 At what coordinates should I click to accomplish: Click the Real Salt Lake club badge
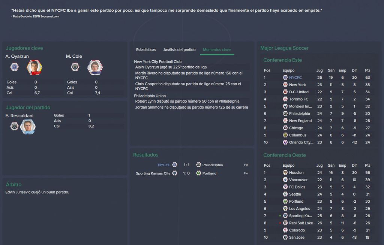click(x=285, y=223)
